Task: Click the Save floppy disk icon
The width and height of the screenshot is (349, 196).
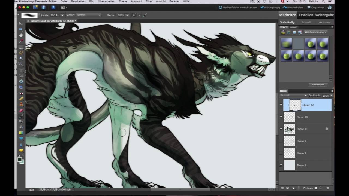Action: 43,7
